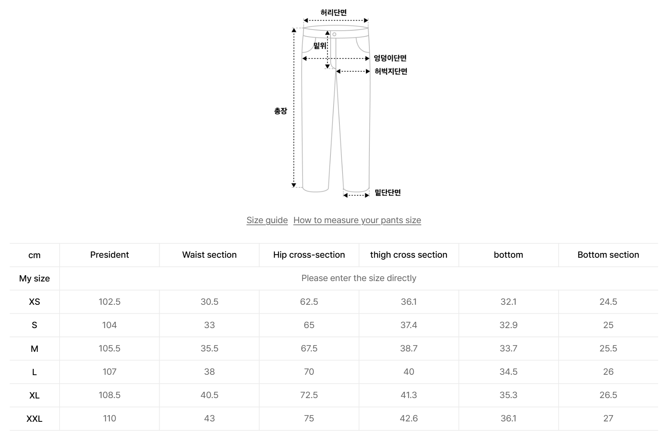The height and width of the screenshot is (435, 666).
Task: Click How to measure your pants size
Action: [357, 220]
